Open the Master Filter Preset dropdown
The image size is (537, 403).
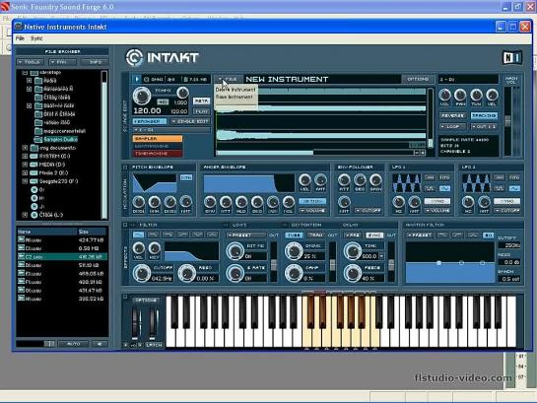click(420, 235)
